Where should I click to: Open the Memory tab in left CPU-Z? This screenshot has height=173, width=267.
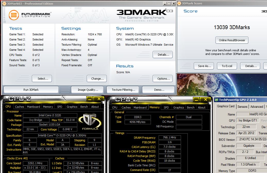pos(48,107)
